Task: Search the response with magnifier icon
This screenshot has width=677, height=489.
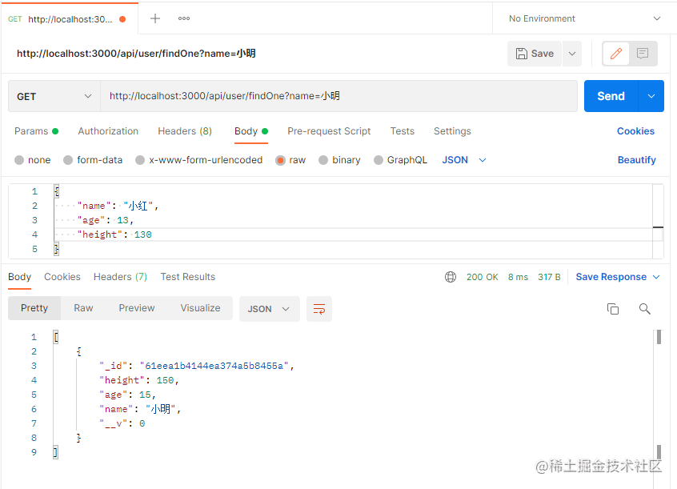Action: click(x=645, y=309)
